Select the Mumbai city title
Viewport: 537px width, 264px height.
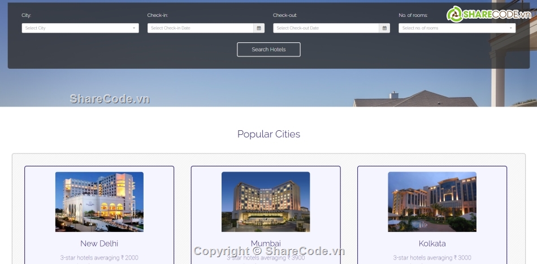pyautogui.click(x=266, y=244)
